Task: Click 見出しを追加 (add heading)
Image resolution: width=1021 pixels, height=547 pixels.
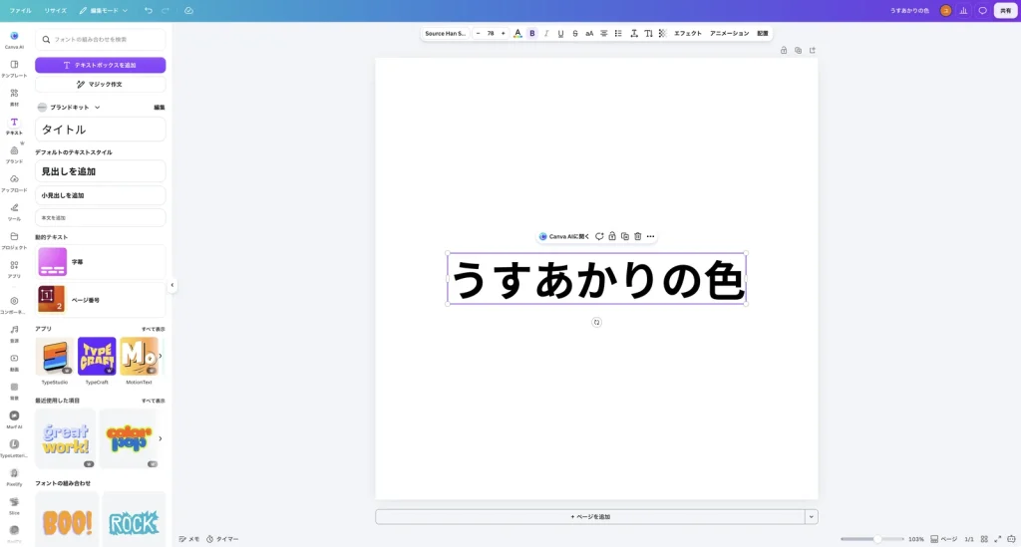Action: pos(101,171)
